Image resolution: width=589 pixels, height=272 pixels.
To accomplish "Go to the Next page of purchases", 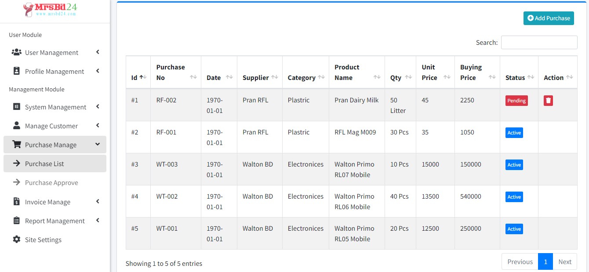I will (565, 261).
